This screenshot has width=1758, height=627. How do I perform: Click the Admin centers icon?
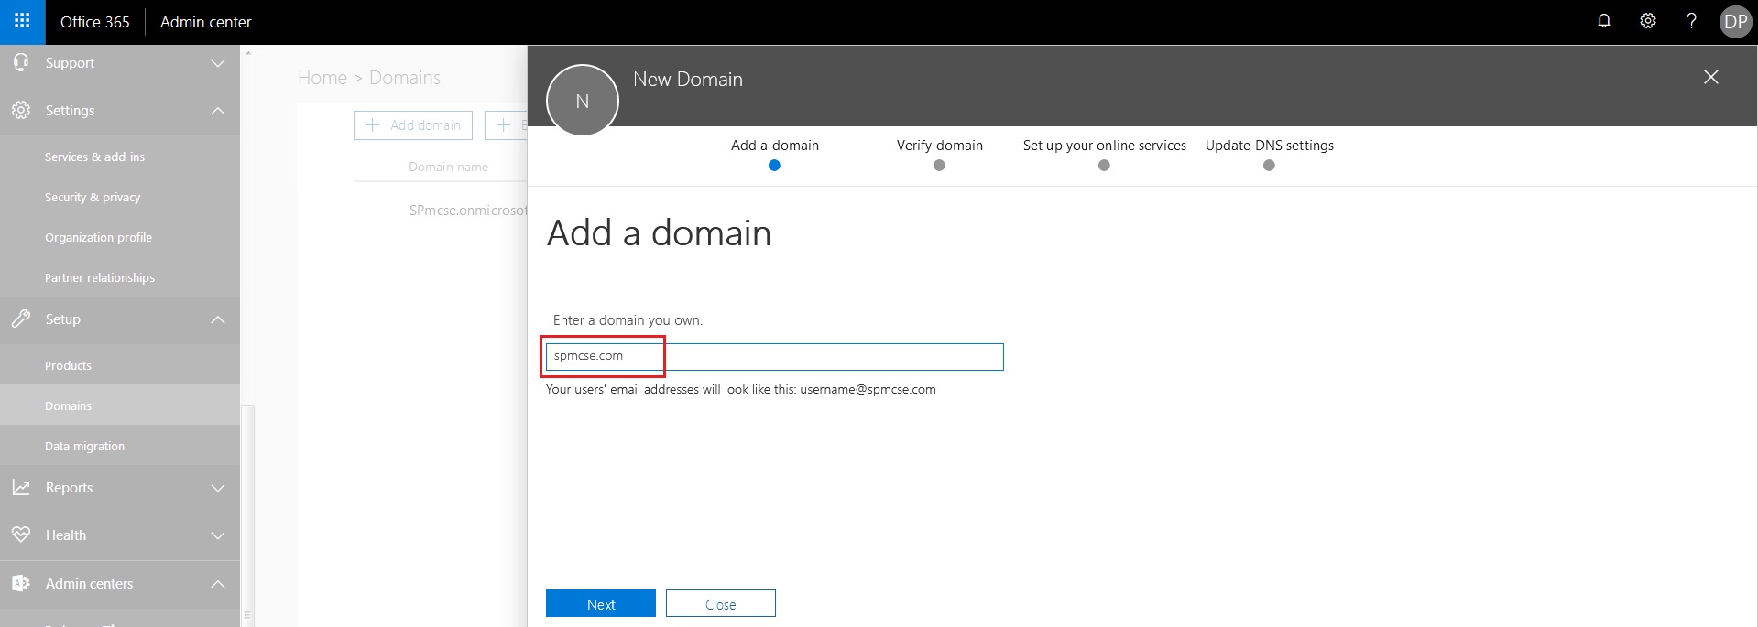21,583
